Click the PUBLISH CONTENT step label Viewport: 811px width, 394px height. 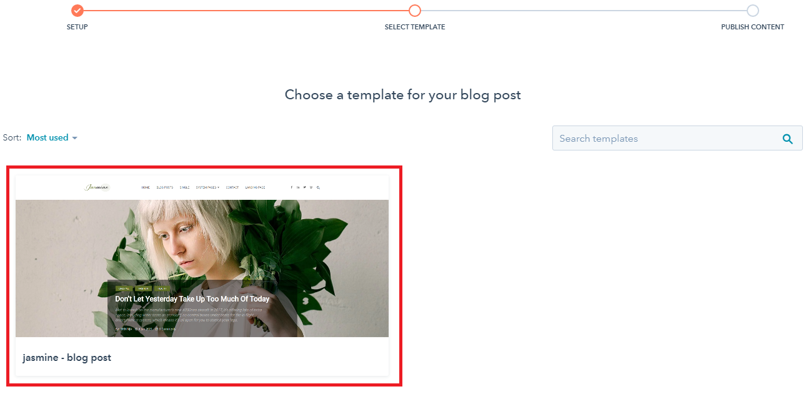point(752,27)
